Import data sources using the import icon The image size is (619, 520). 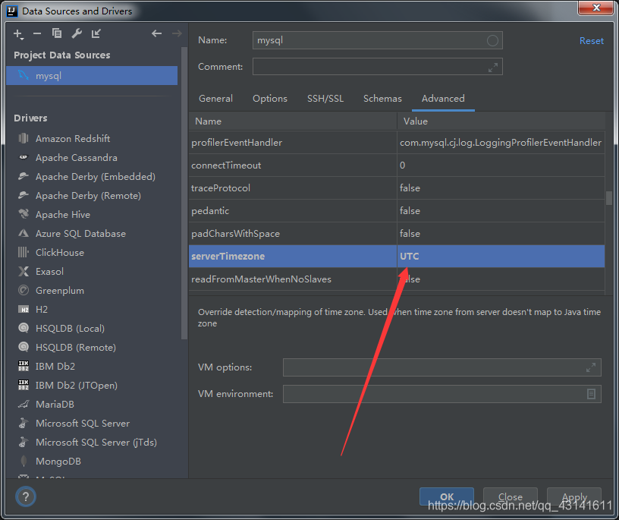point(96,33)
